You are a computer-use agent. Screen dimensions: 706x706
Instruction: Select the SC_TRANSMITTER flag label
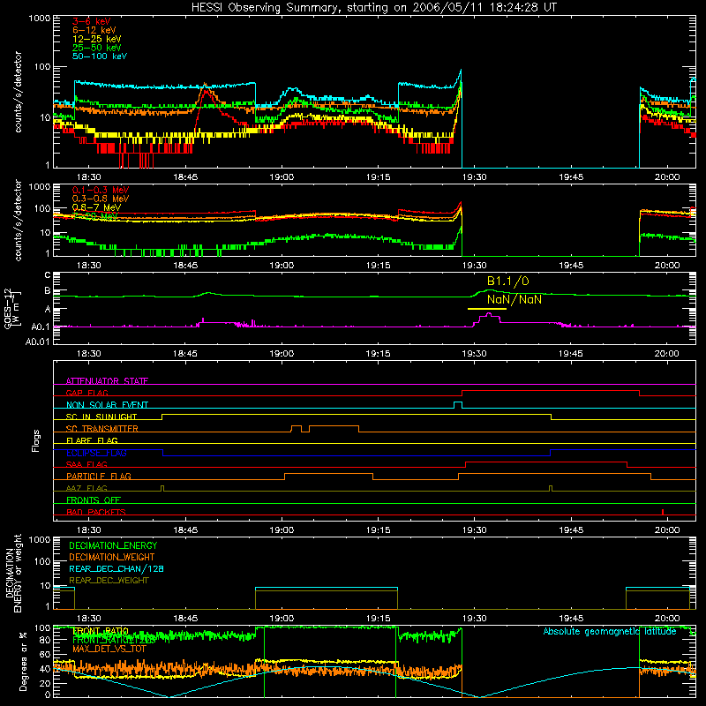[102, 429]
